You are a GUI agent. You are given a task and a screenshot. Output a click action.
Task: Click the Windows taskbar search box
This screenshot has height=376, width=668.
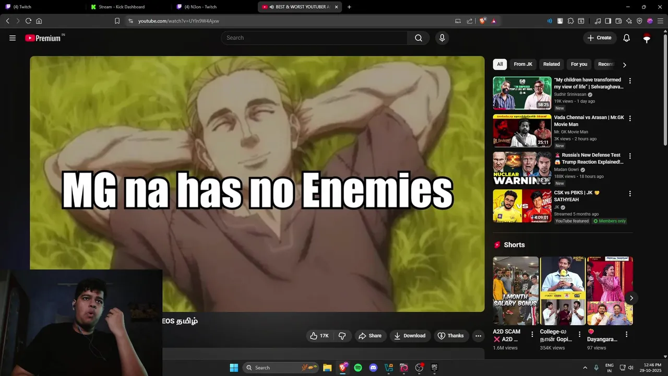[x=282, y=368]
